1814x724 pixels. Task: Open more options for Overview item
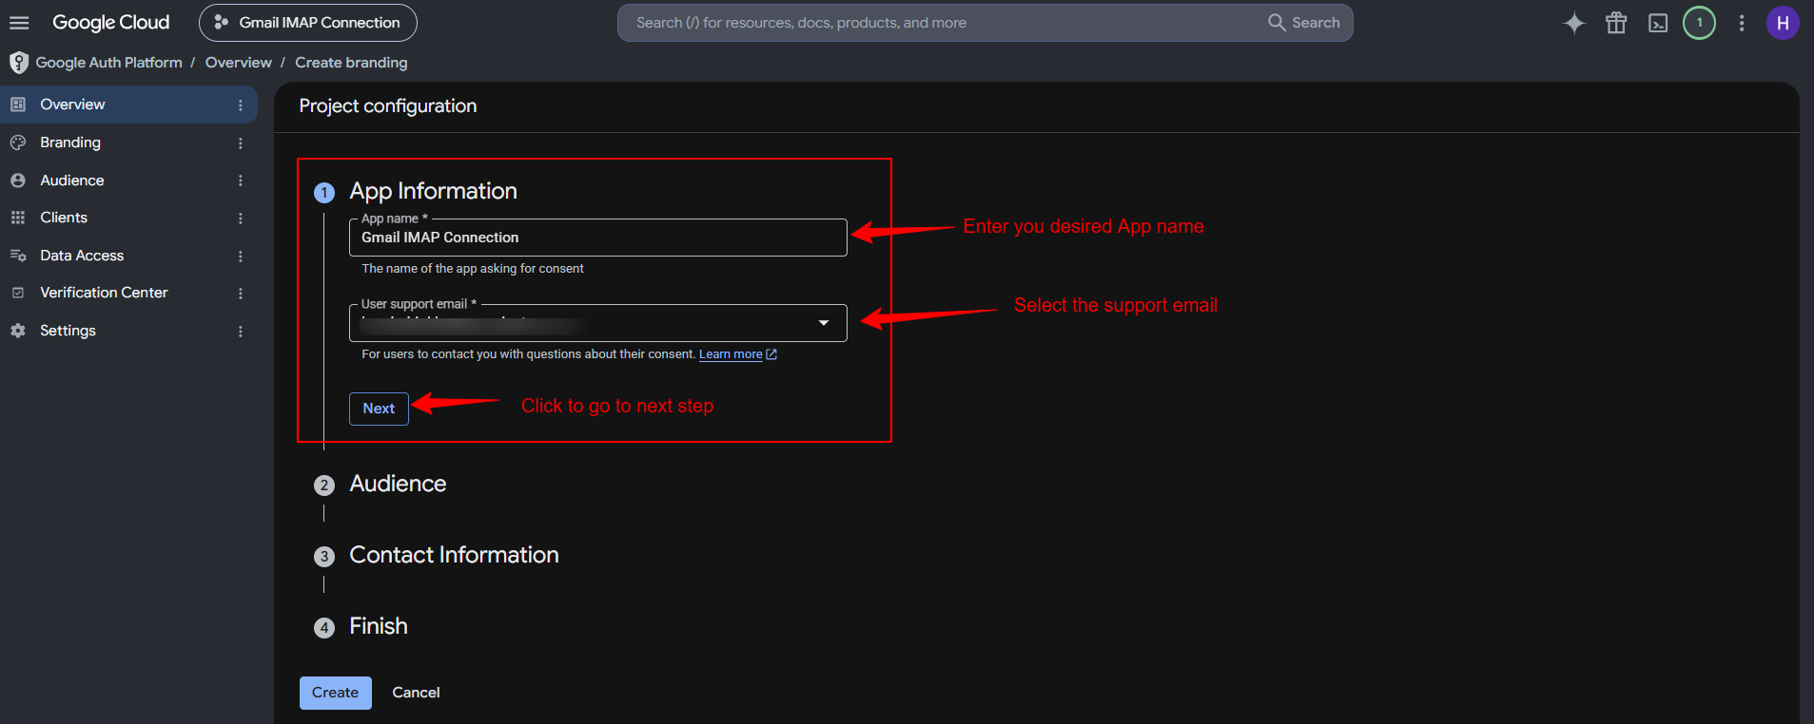(x=241, y=105)
